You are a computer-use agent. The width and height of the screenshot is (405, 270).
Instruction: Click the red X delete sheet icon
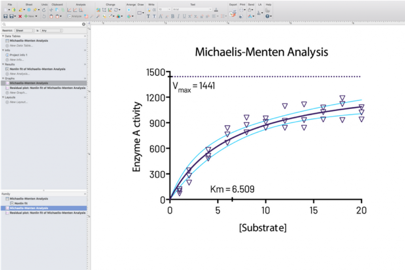click(20, 16)
